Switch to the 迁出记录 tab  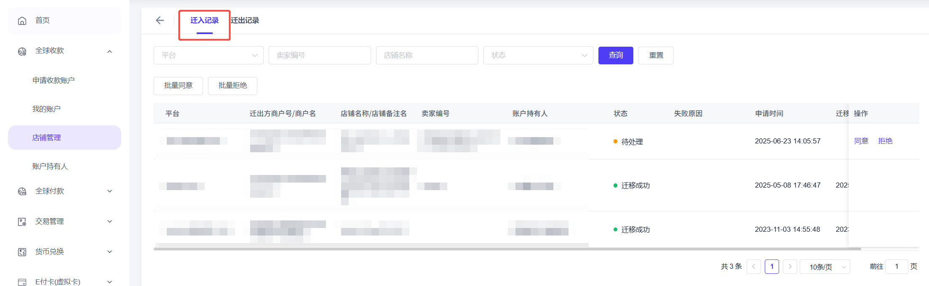coord(245,21)
